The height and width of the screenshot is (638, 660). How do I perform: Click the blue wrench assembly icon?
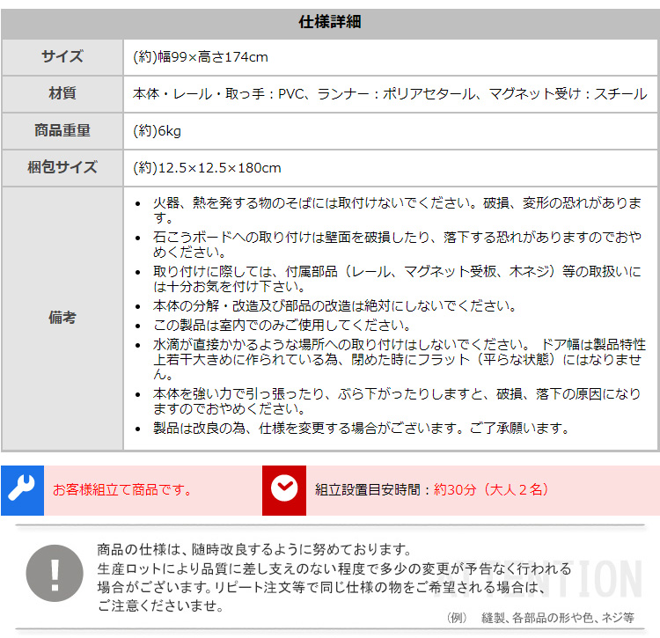tap(22, 490)
